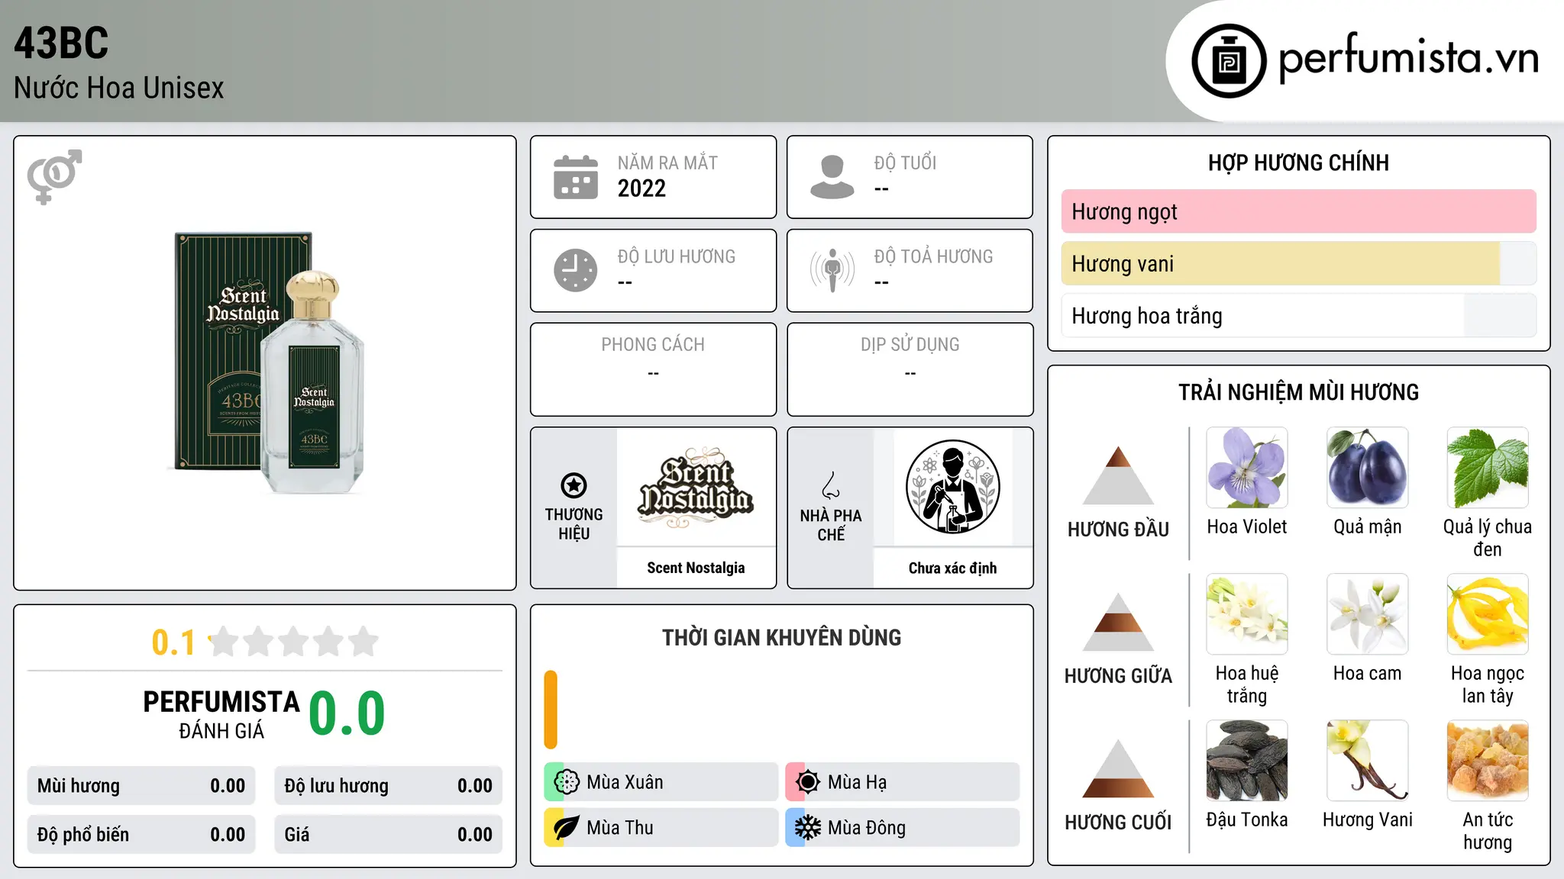Viewport: 1564px width, 879px height.
Task: Click the Nước Hoa Unisex subtitle
Action: (x=119, y=88)
